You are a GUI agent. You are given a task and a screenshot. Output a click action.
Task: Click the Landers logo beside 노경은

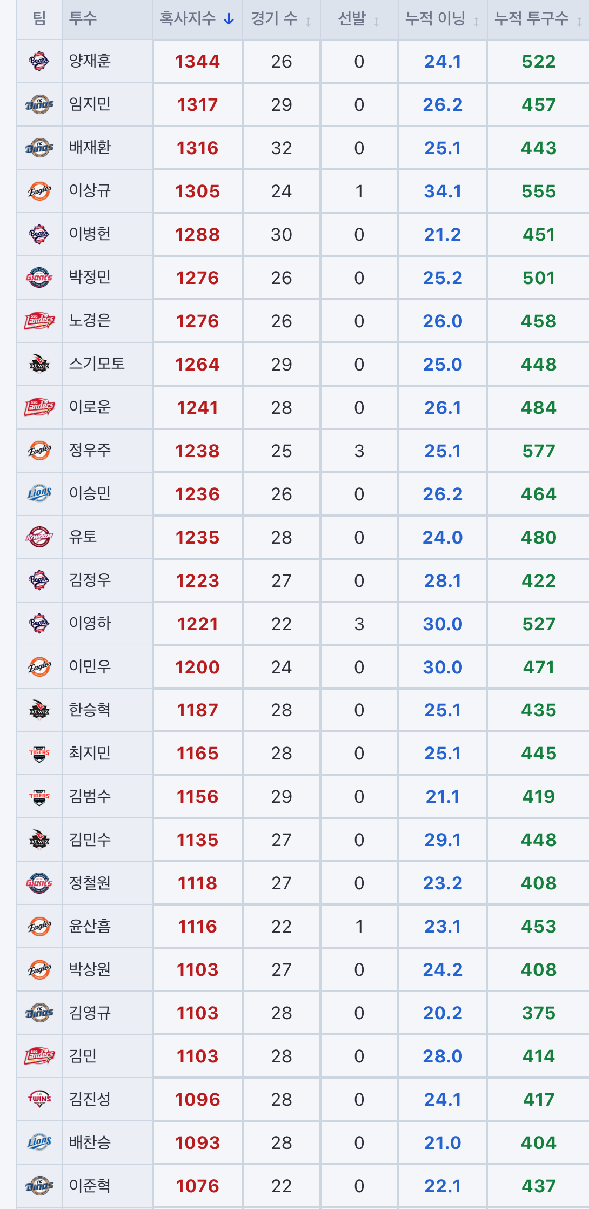tap(39, 321)
